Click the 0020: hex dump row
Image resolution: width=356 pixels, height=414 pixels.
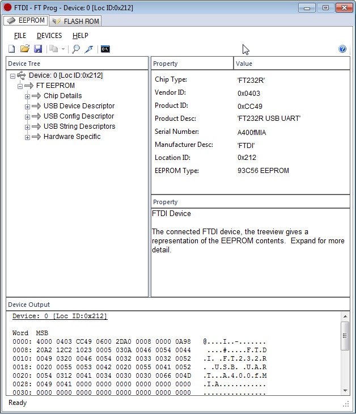(139, 375)
